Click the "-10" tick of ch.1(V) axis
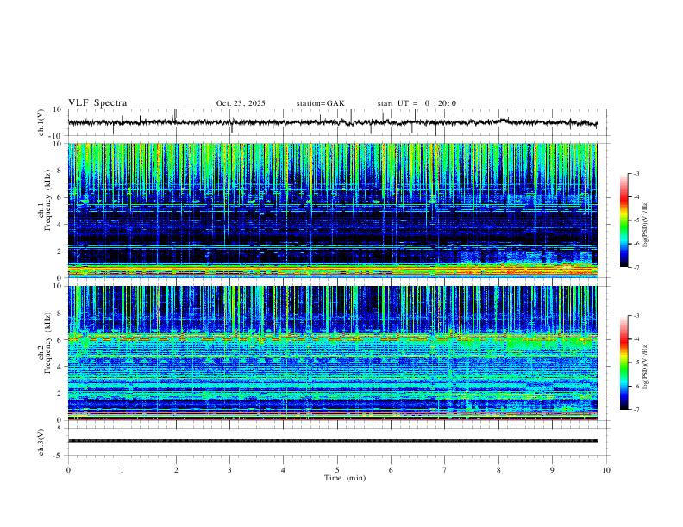 pyautogui.click(x=56, y=136)
